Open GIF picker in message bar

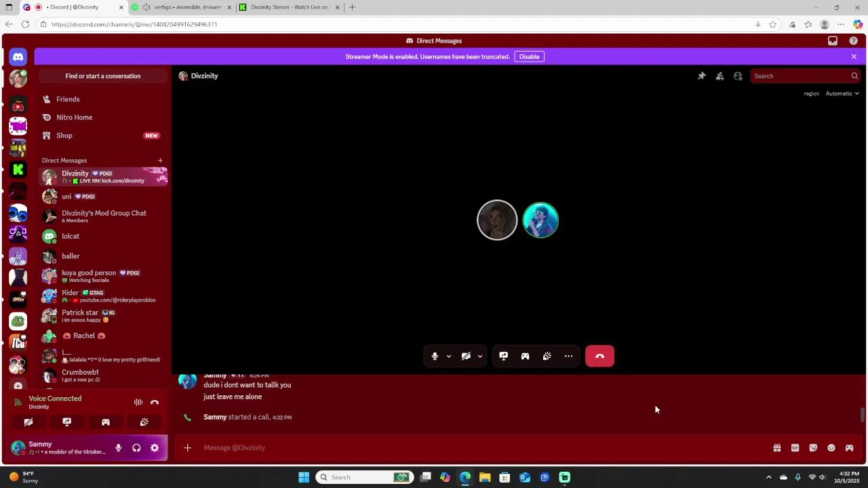pos(795,448)
